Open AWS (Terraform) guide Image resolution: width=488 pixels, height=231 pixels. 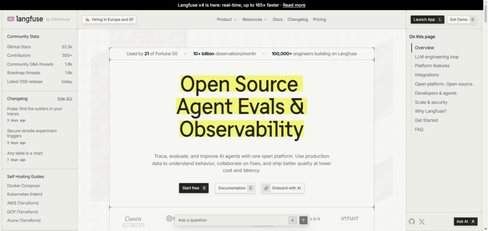point(23,203)
